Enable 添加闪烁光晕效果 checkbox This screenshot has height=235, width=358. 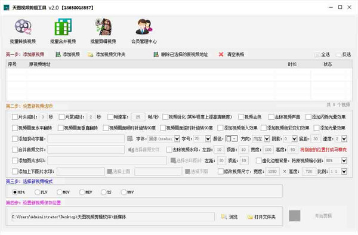point(308,117)
